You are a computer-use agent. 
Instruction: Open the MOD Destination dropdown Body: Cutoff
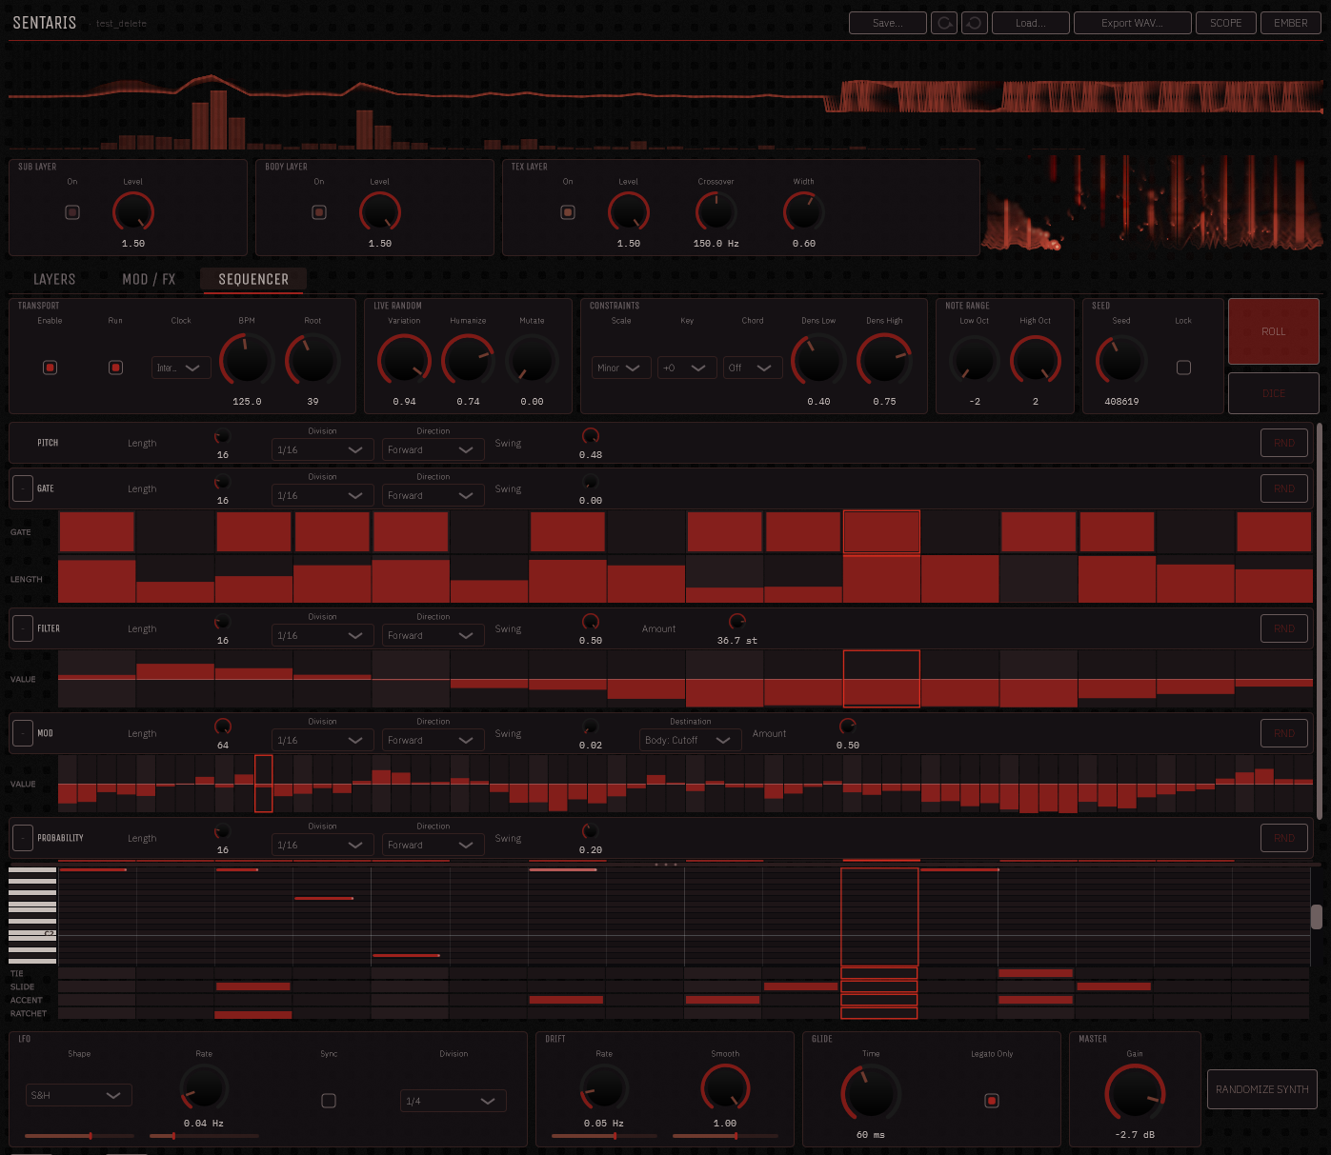click(691, 740)
